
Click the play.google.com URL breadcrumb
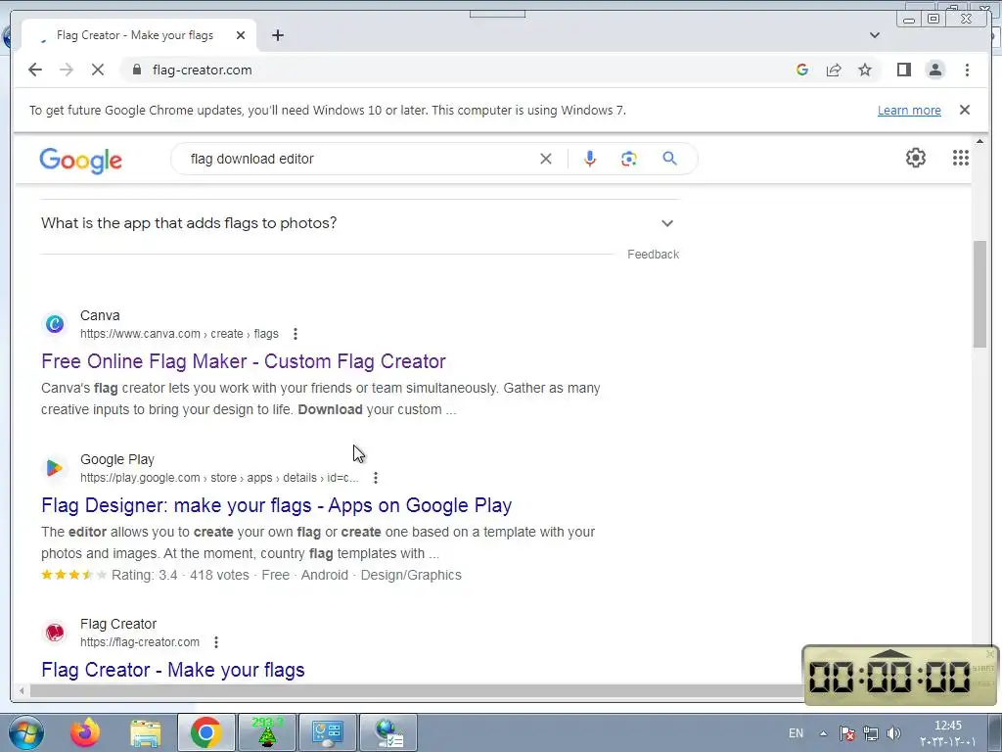(x=219, y=478)
